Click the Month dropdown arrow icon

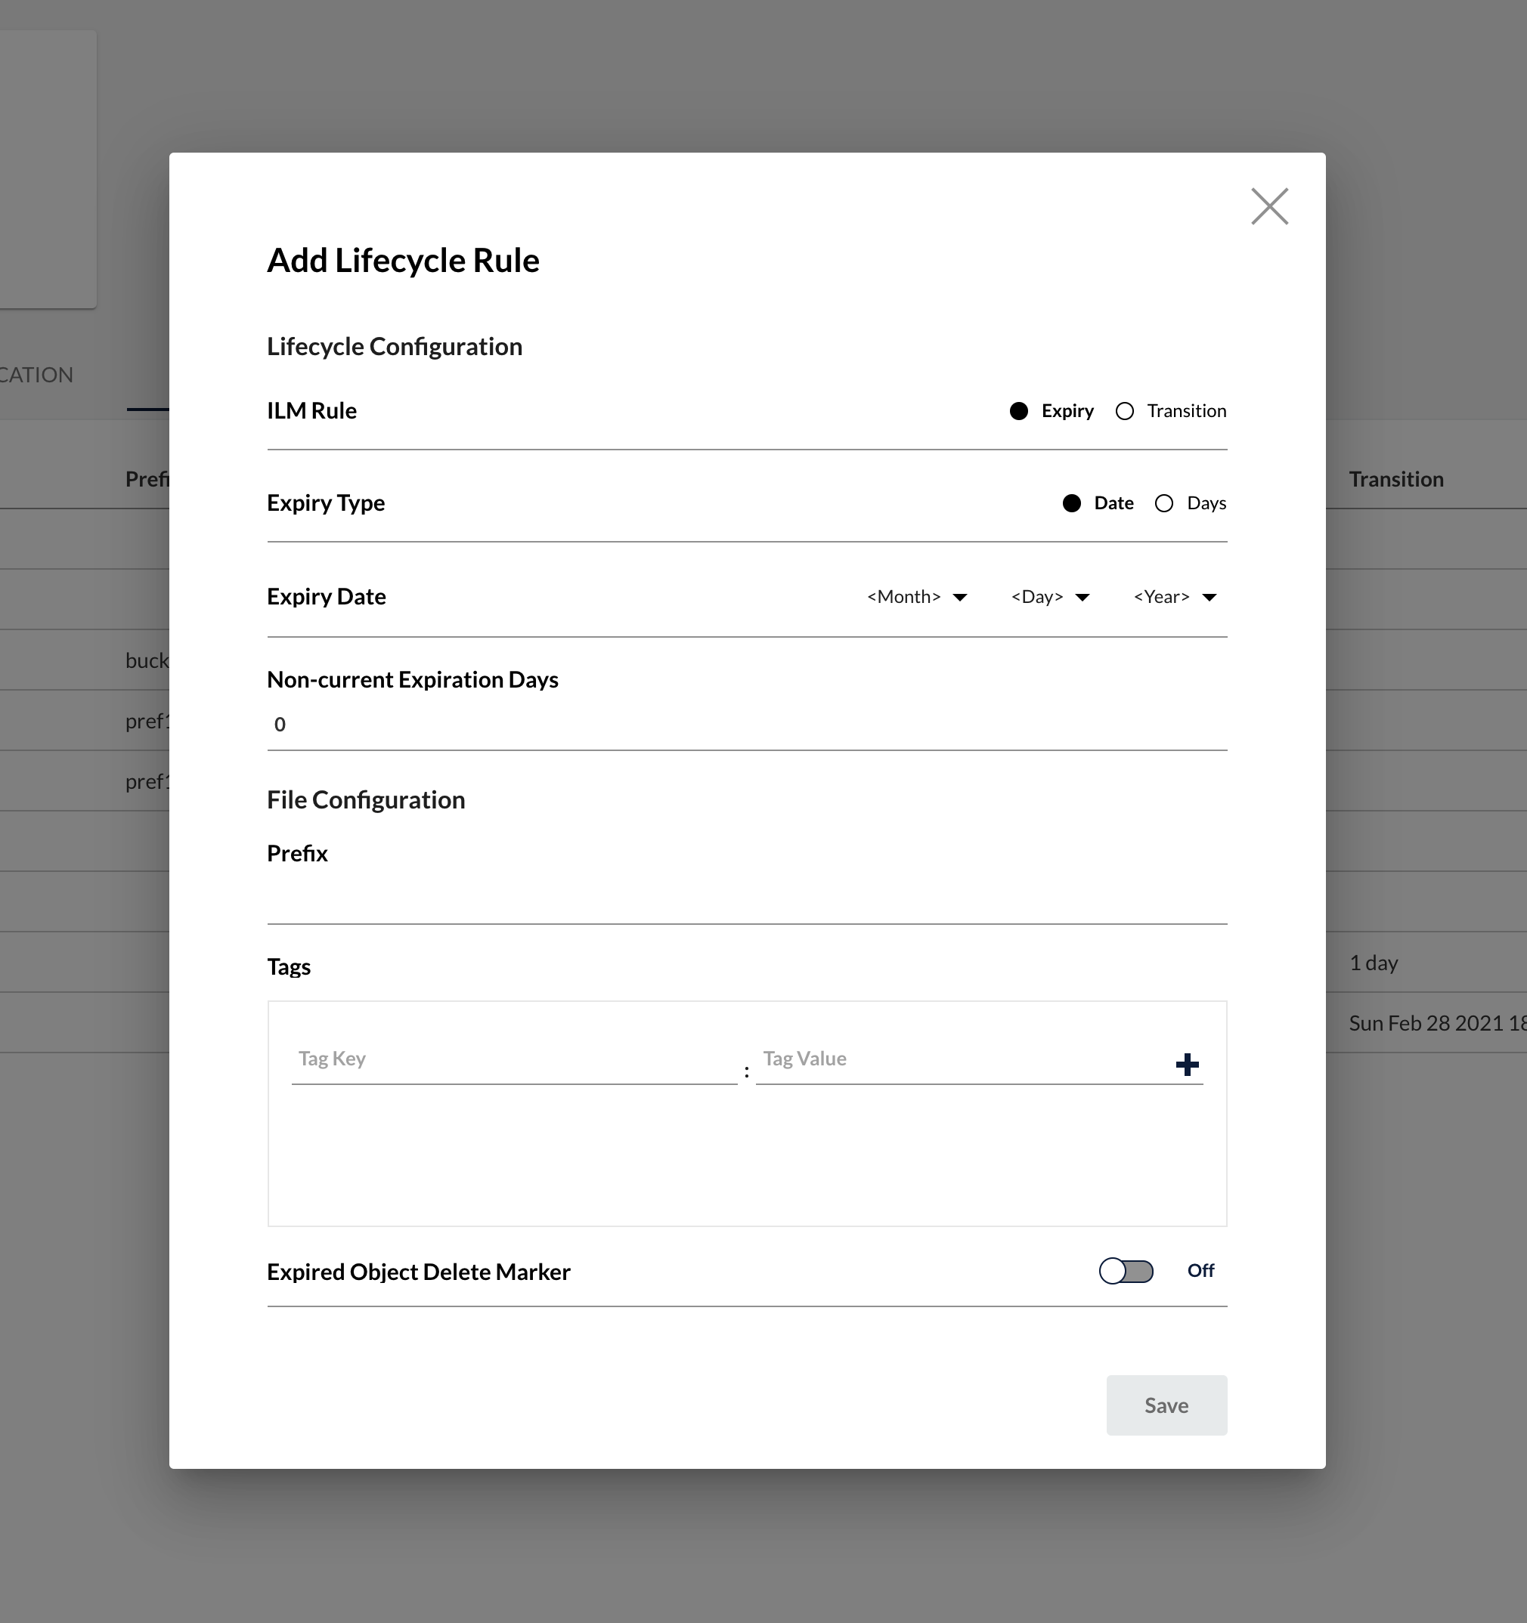click(x=959, y=598)
